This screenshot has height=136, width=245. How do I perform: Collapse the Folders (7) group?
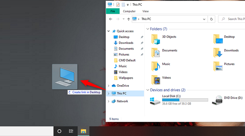point(148,29)
